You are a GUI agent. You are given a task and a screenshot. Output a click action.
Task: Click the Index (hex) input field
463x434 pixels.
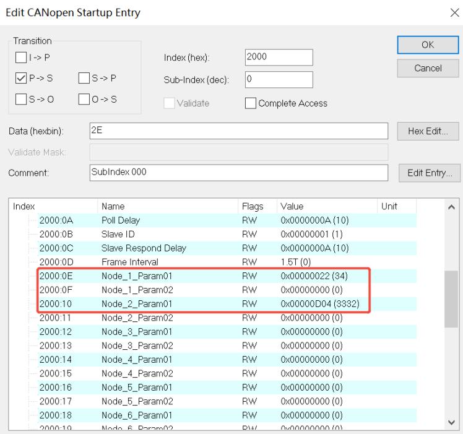tap(279, 58)
